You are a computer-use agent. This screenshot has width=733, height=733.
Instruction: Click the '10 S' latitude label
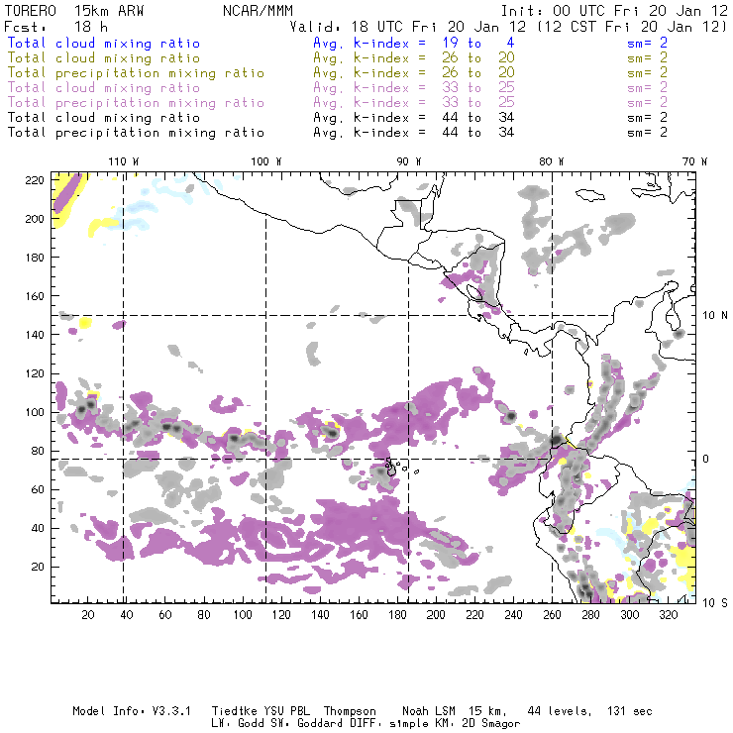[715, 603]
